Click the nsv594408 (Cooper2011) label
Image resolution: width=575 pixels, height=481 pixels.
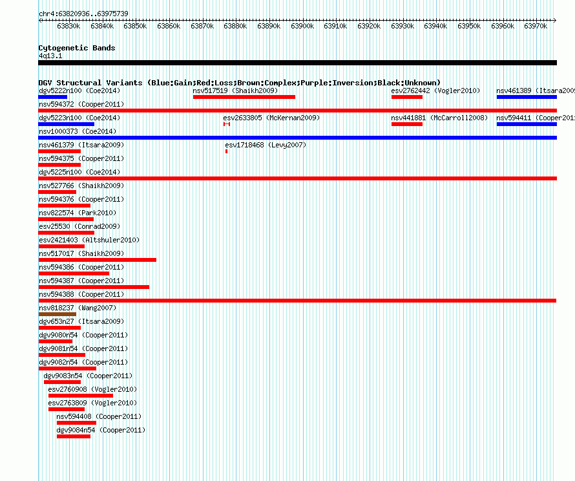[x=99, y=416]
